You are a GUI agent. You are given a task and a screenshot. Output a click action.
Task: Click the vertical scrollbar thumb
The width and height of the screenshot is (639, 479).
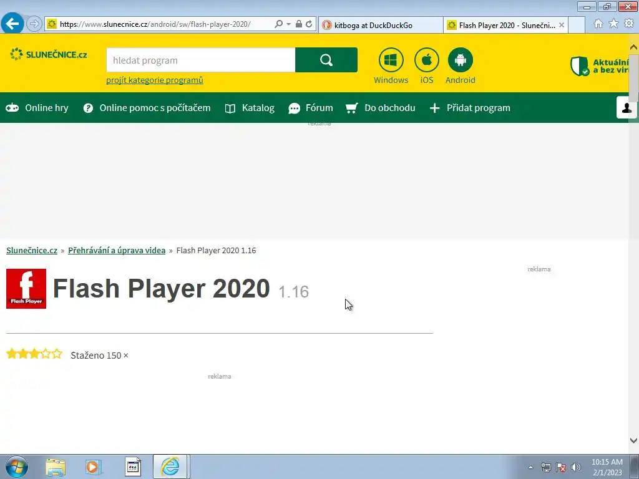(633, 77)
